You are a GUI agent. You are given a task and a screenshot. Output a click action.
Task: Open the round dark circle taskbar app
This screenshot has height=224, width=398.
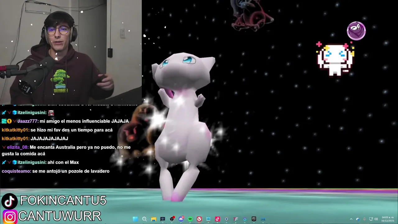226,219
